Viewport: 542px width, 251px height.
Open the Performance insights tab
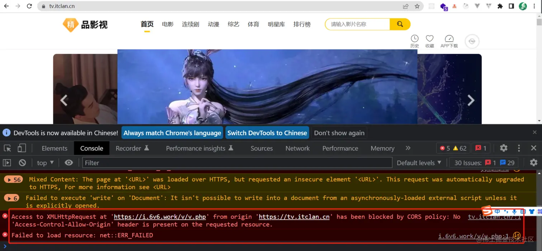[200, 148]
